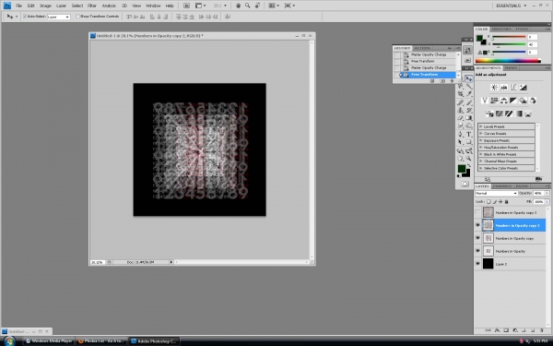The height and width of the screenshot is (346, 553).
Task: Open the layer blend mode dropdown
Action: click(496, 193)
